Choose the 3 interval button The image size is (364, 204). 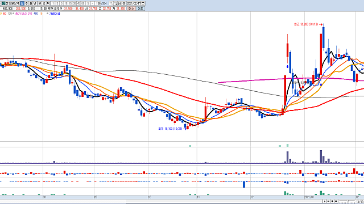pos(57,3)
